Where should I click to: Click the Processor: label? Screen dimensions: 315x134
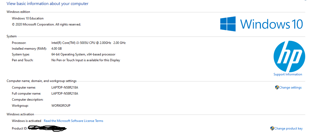click(19, 43)
